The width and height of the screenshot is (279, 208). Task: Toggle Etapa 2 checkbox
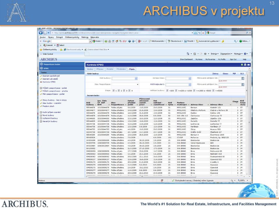coord(119,91)
